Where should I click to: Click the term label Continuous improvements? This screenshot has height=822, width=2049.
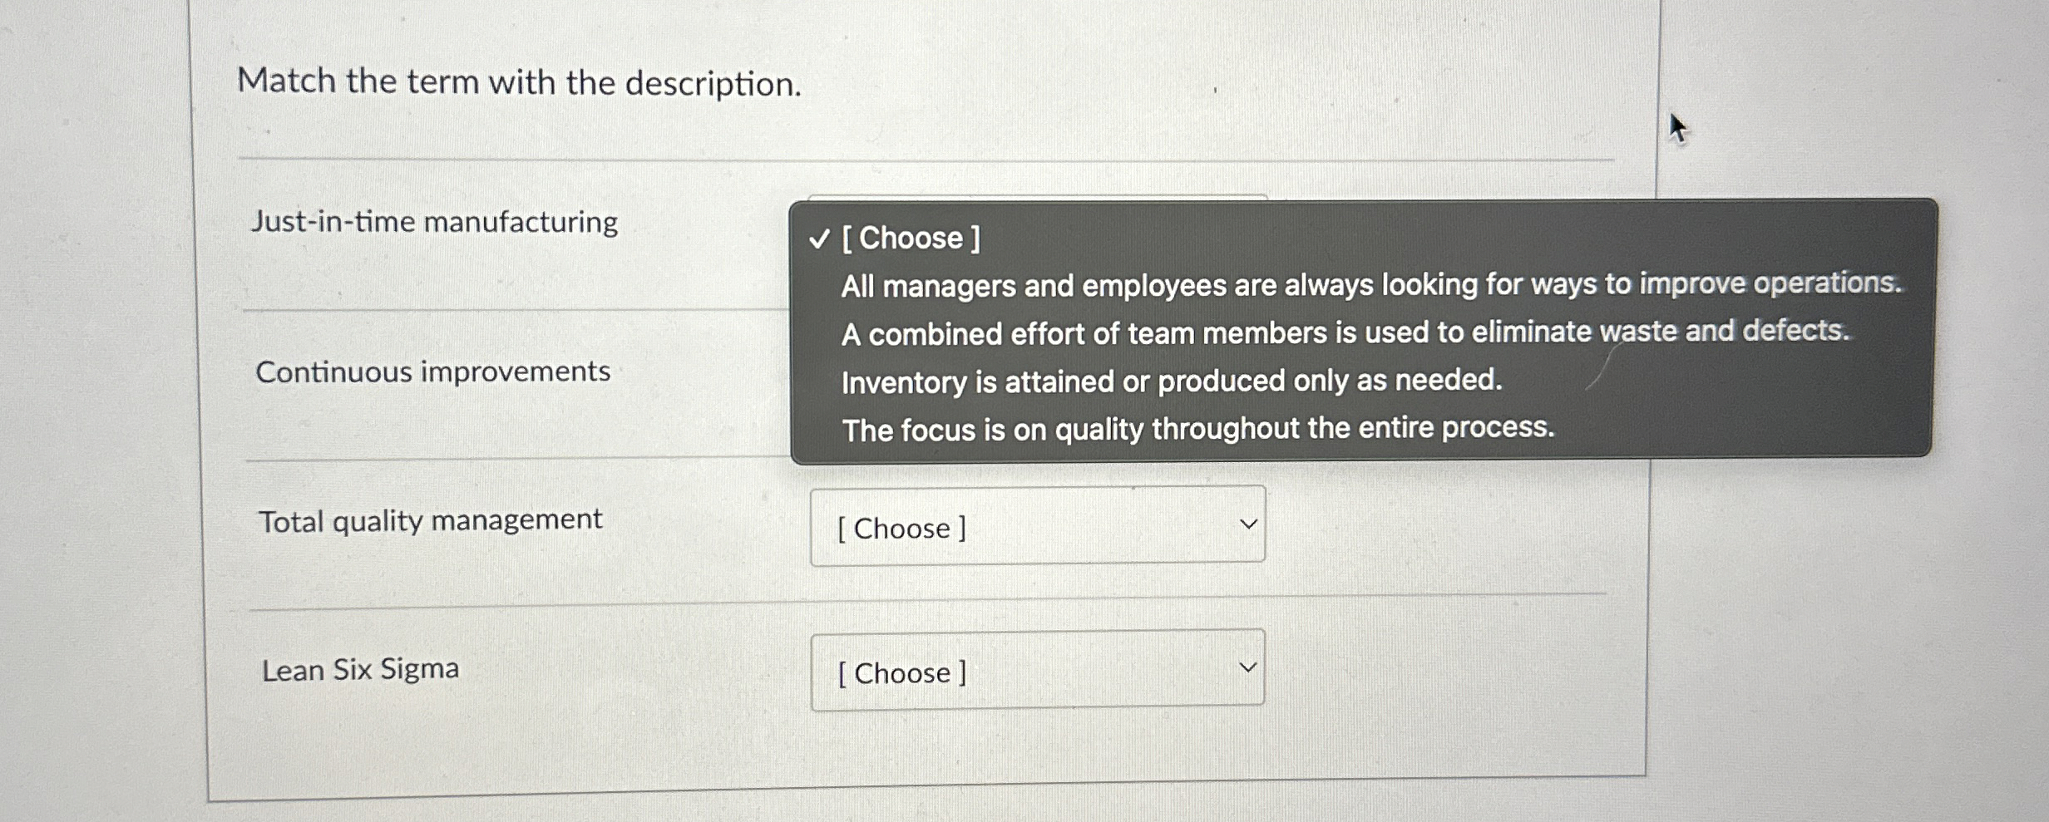[432, 372]
